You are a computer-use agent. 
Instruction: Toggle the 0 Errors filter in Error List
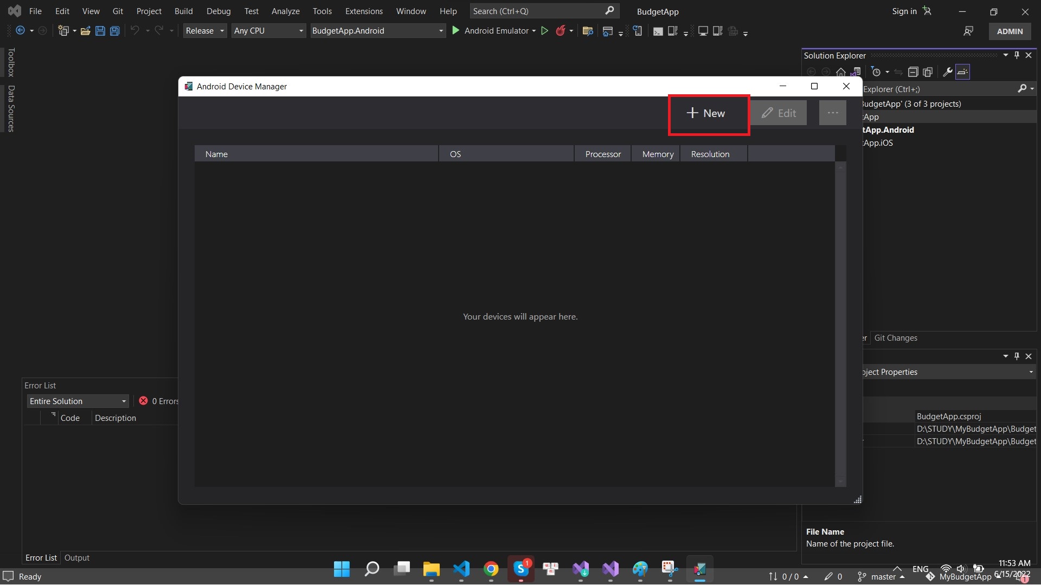coord(157,401)
